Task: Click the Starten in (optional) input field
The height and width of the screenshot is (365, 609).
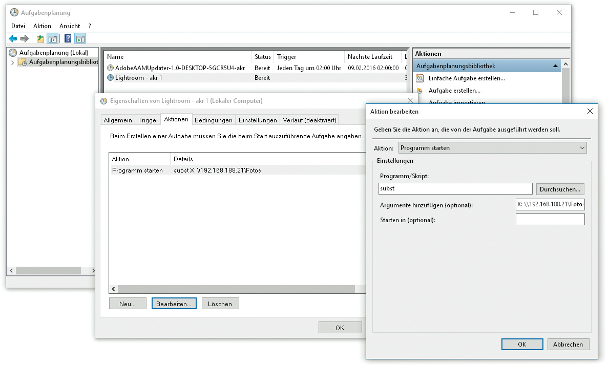Action: [x=550, y=220]
